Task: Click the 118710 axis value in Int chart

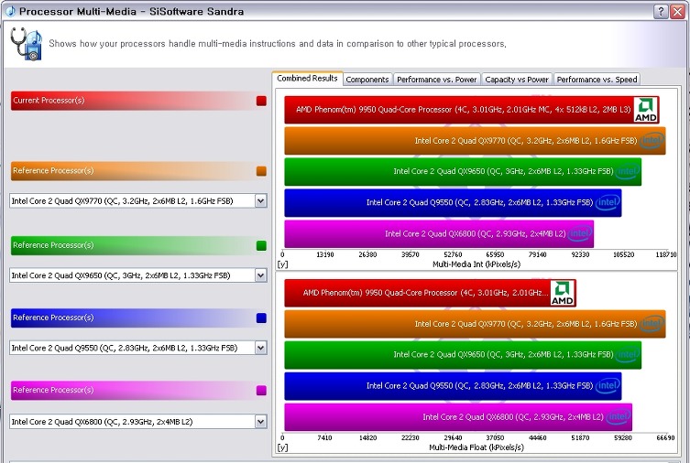Action: tap(666, 254)
